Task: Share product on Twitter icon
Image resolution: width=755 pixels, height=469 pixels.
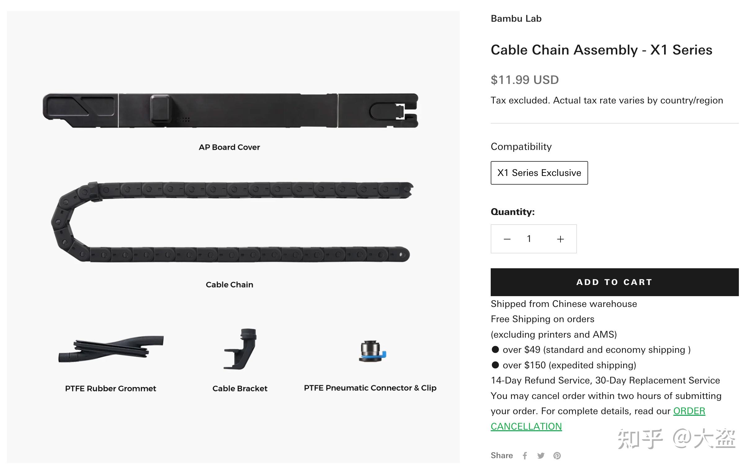Action: click(541, 456)
